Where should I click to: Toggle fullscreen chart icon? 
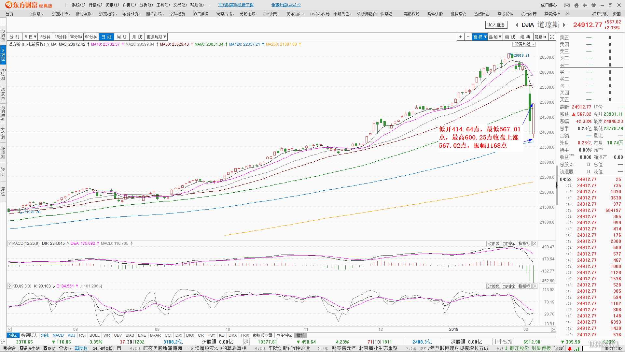pos(552,37)
